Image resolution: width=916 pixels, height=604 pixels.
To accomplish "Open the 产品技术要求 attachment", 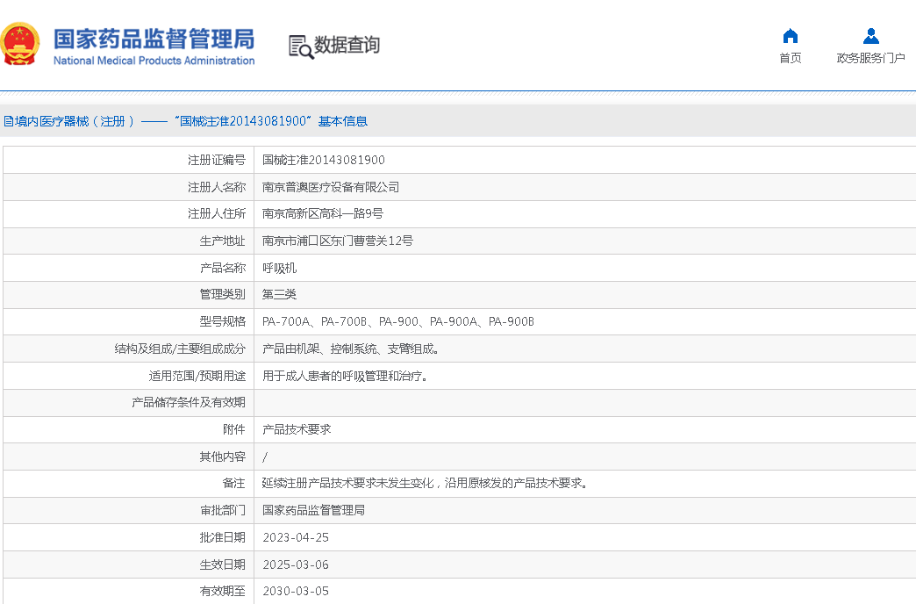I will [297, 429].
